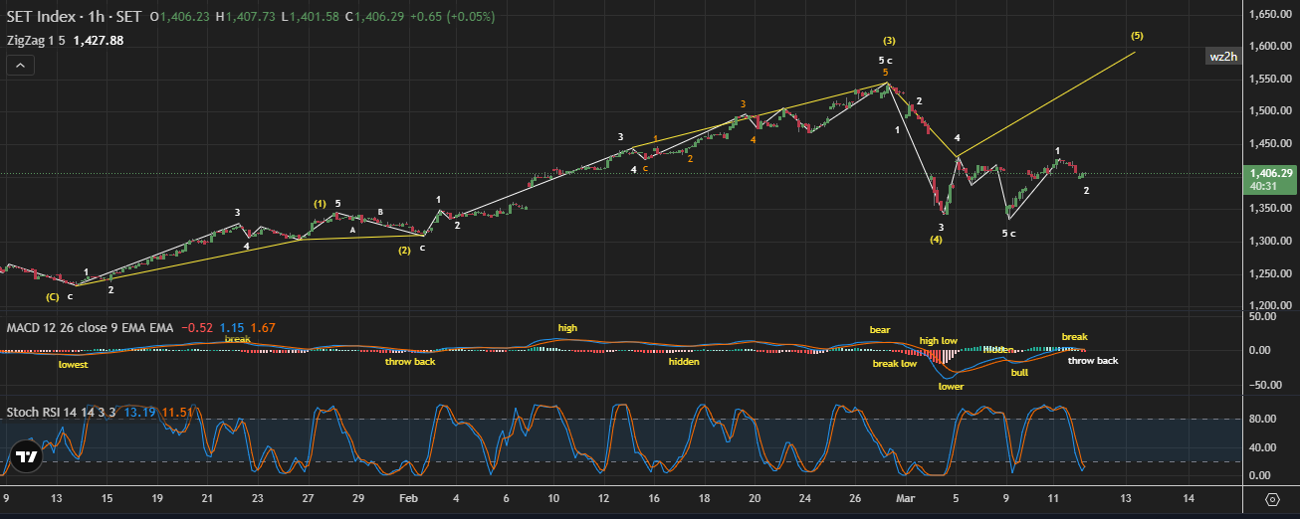The width and height of the screenshot is (1300, 519).
Task: Select the MACD 12 26 close 9 legend
Action: (91, 327)
